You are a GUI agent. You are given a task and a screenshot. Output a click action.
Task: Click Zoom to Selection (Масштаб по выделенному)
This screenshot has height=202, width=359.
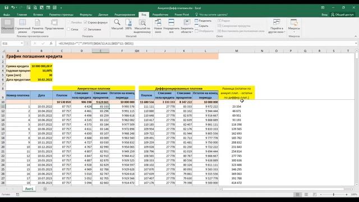point(142,26)
